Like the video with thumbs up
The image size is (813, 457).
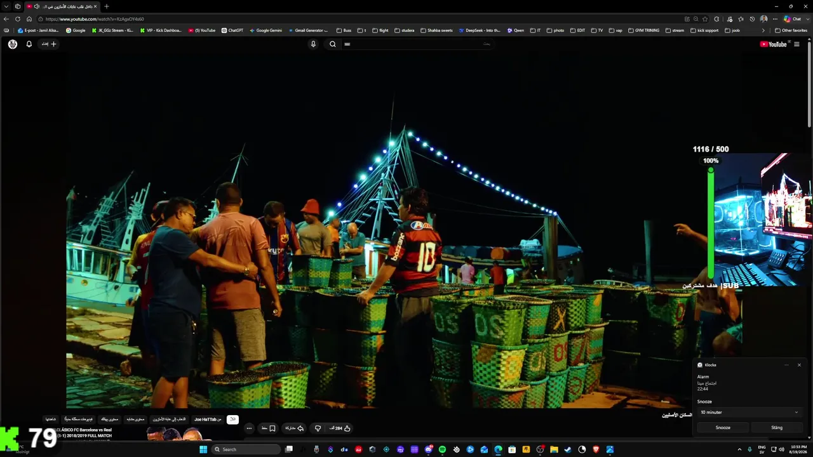[339, 428]
